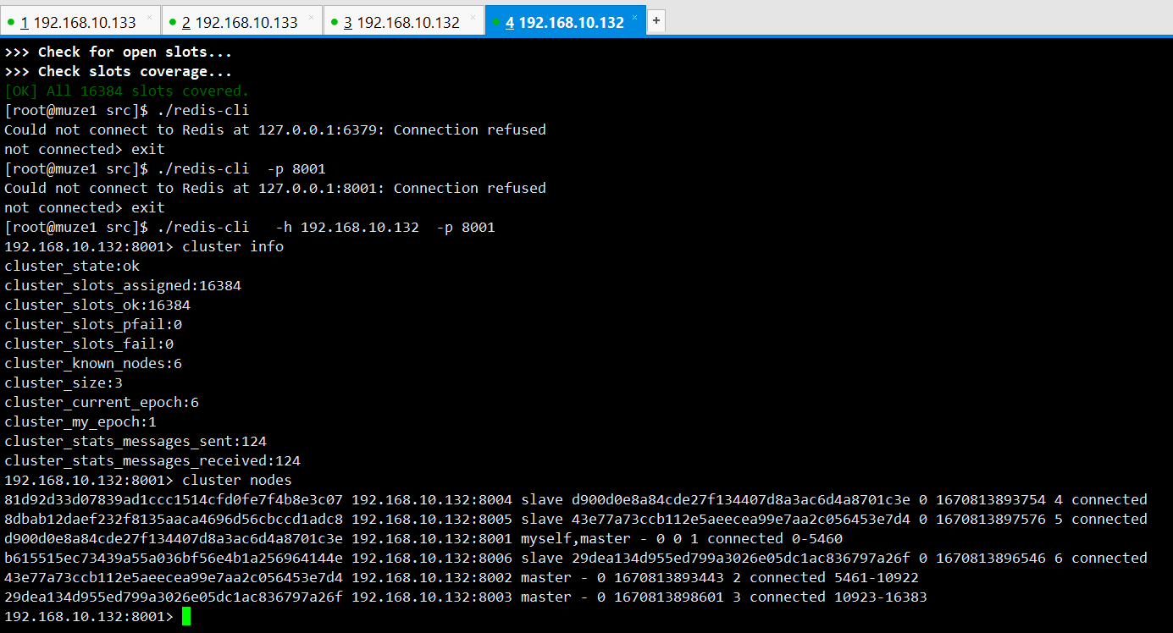
Task: Close session tab 3 with its x
Action: pos(473,17)
